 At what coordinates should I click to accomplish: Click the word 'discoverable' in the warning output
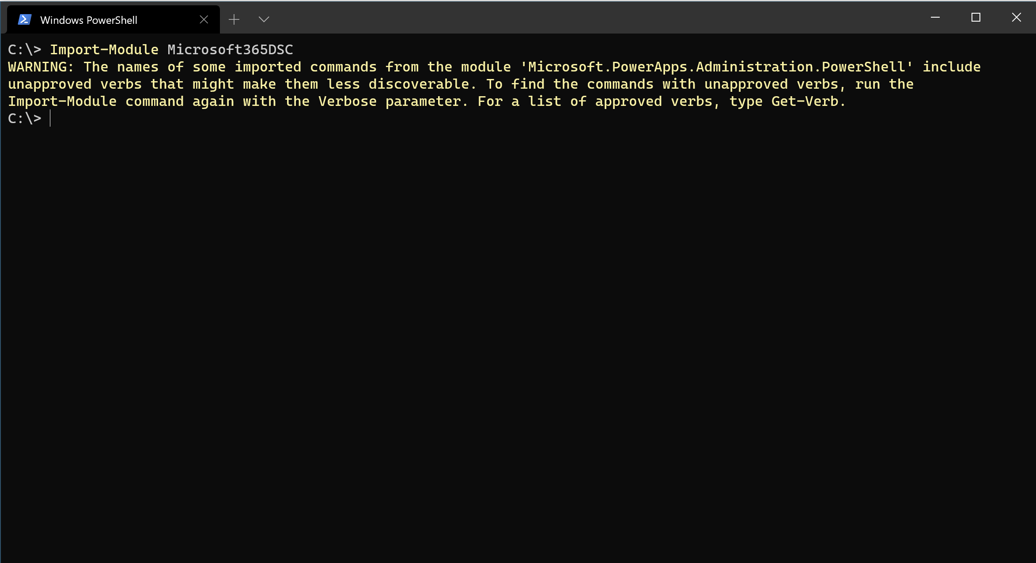[x=419, y=84]
